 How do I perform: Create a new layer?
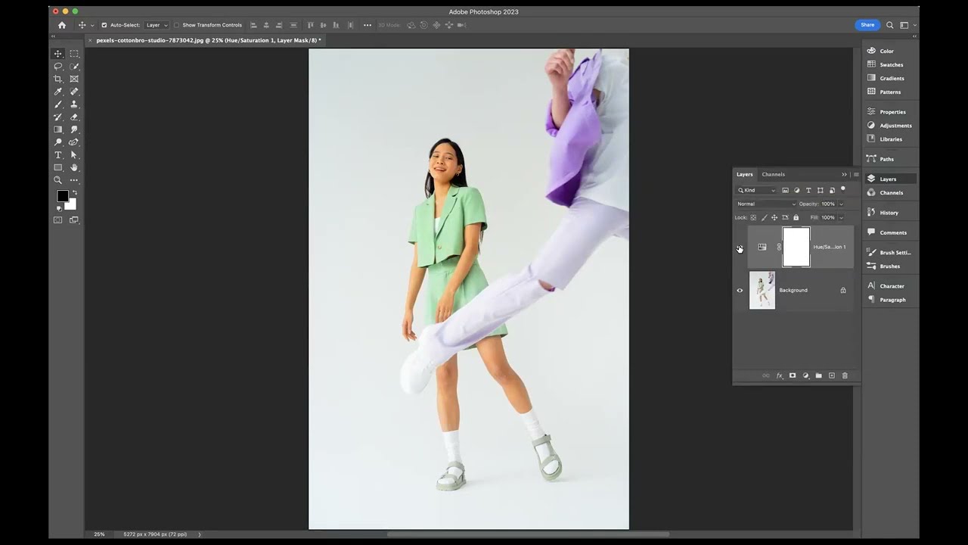tap(832, 375)
